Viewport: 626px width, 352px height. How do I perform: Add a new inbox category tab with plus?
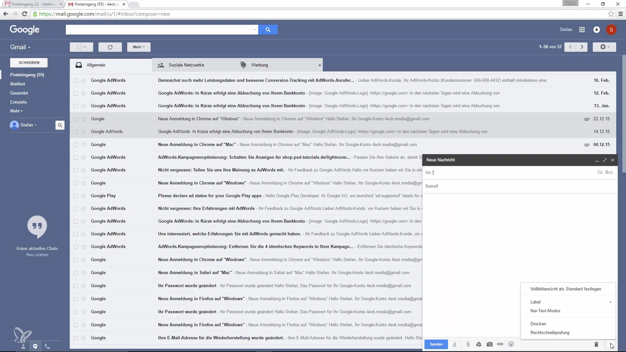point(320,65)
